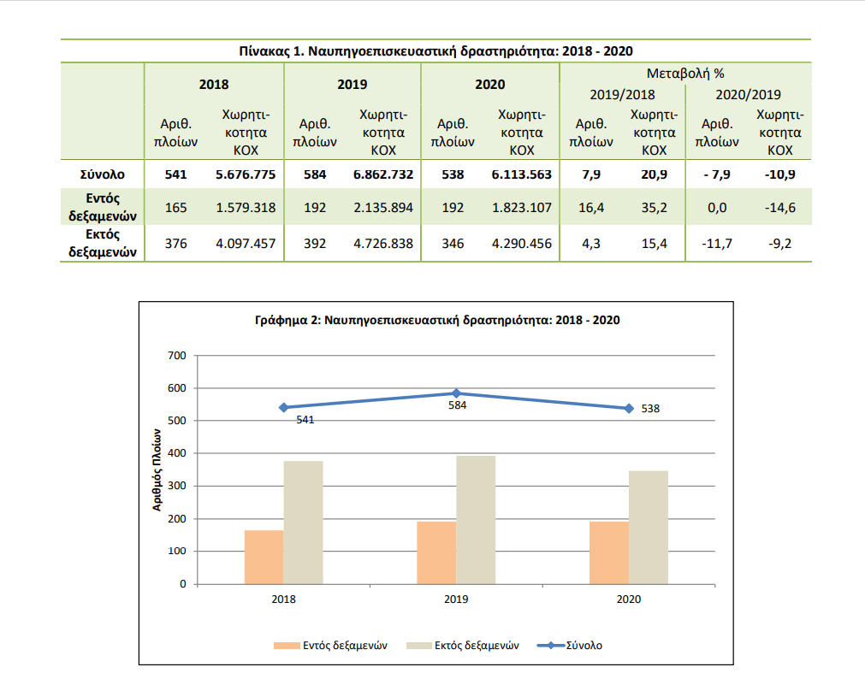Click the y-axis label 'Αριθμός Πλοίων'
Image resolution: width=865 pixels, height=685 pixels.
157,469
